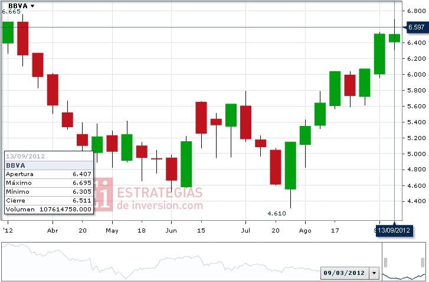Open the 09/03/2012 date selector arrow
This screenshot has height=282, width=429.
pyautogui.click(x=374, y=273)
